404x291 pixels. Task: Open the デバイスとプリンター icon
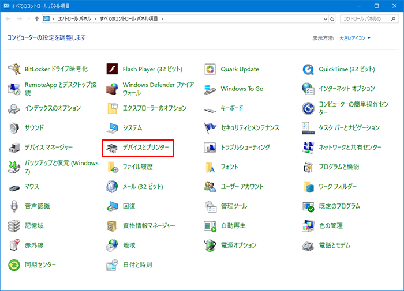(x=113, y=148)
